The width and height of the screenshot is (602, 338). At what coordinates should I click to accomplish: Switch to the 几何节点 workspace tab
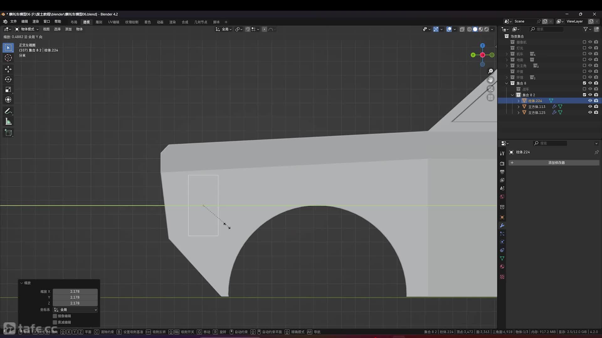pos(201,22)
